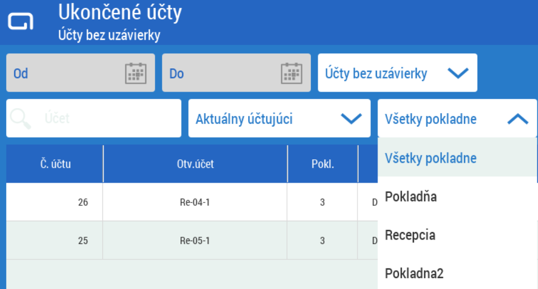Click into the Od date field
538x289 pixels.
pos(63,73)
